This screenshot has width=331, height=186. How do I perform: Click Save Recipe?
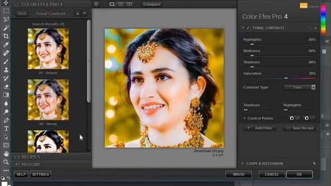tap(300, 128)
